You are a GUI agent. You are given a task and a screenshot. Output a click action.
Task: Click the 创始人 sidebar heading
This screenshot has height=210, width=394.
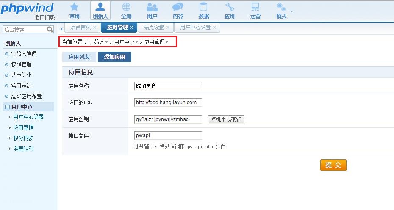(13, 43)
